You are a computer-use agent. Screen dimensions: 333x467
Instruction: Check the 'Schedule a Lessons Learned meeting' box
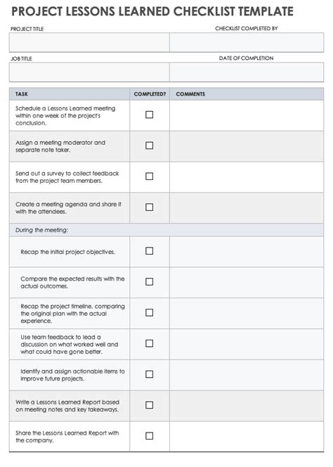point(150,115)
